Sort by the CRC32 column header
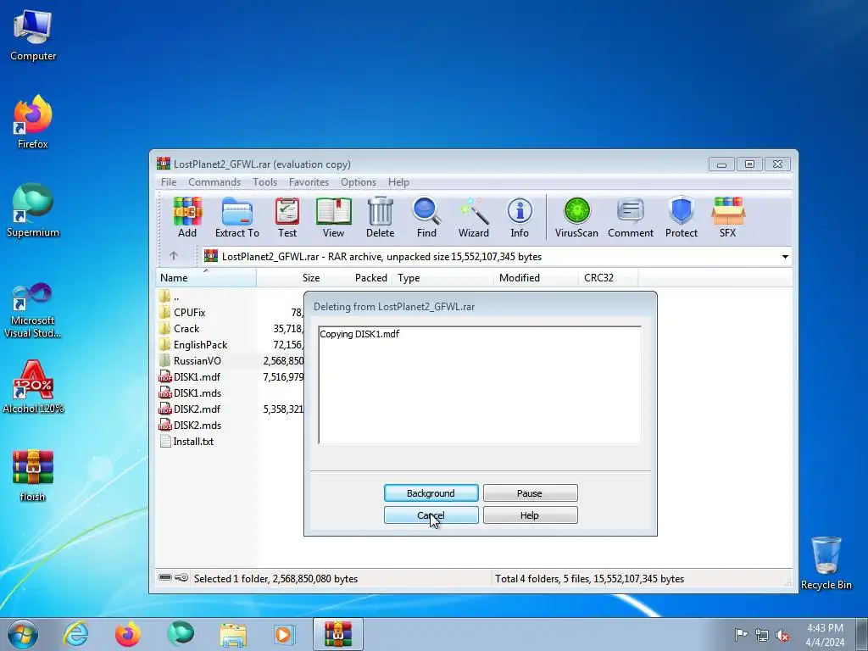This screenshot has height=651, width=868. [608, 277]
